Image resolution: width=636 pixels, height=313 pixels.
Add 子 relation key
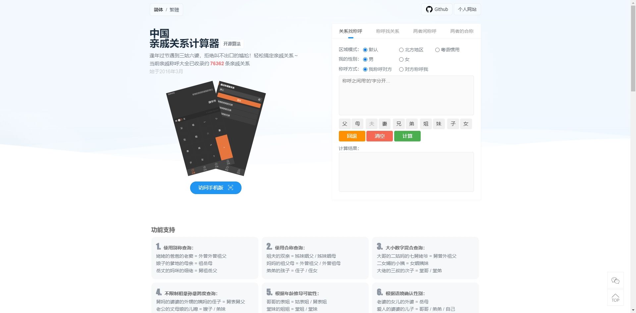tap(453, 124)
